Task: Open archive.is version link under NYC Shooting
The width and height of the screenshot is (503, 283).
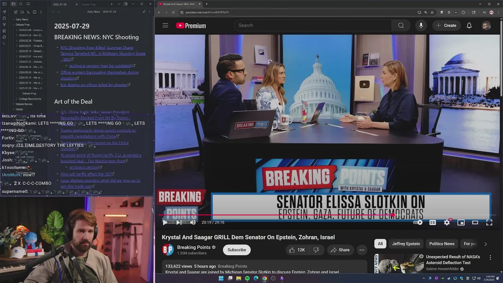Action: pyautogui.click(x=101, y=66)
